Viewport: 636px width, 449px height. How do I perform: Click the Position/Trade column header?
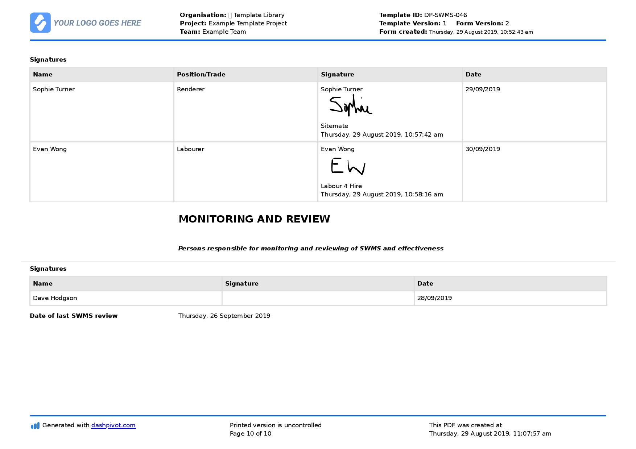[x=201, y=74]
